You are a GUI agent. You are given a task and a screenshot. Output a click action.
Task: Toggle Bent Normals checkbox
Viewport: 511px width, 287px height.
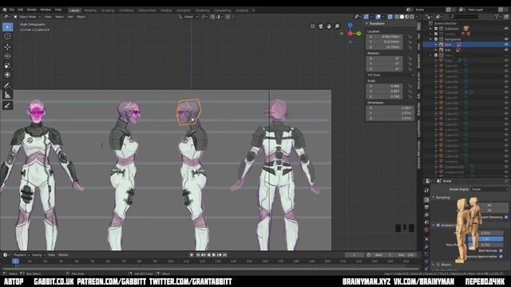click(501, 250)
